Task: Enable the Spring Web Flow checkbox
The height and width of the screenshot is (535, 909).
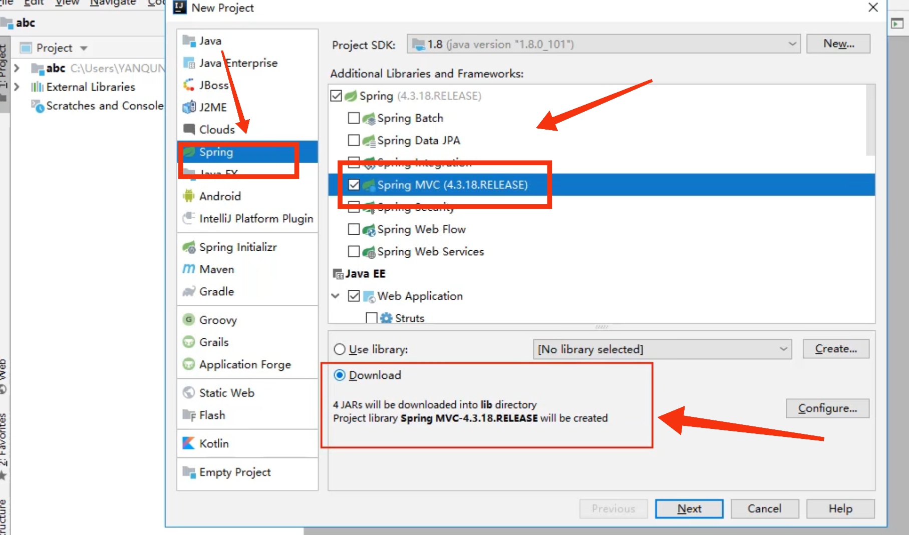Action: 354,229
